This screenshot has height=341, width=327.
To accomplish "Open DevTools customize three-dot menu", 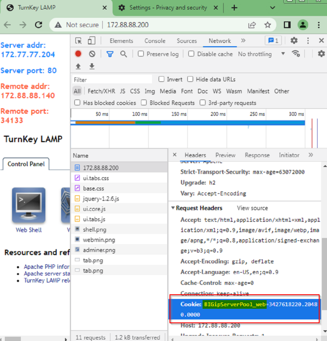I will [x=308, y=41].
